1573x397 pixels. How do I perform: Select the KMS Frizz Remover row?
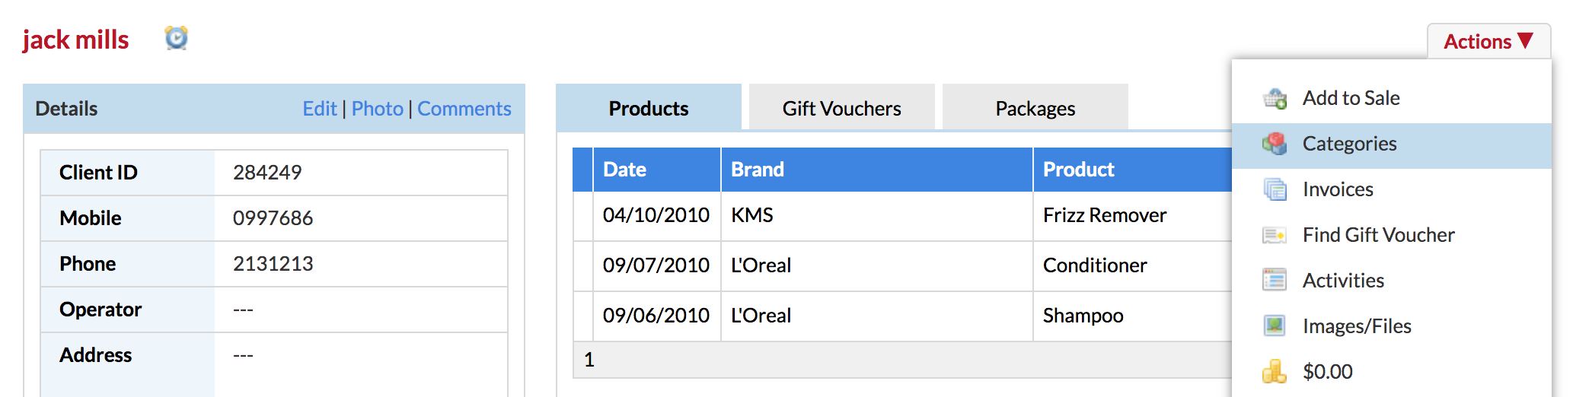(902, 216)
